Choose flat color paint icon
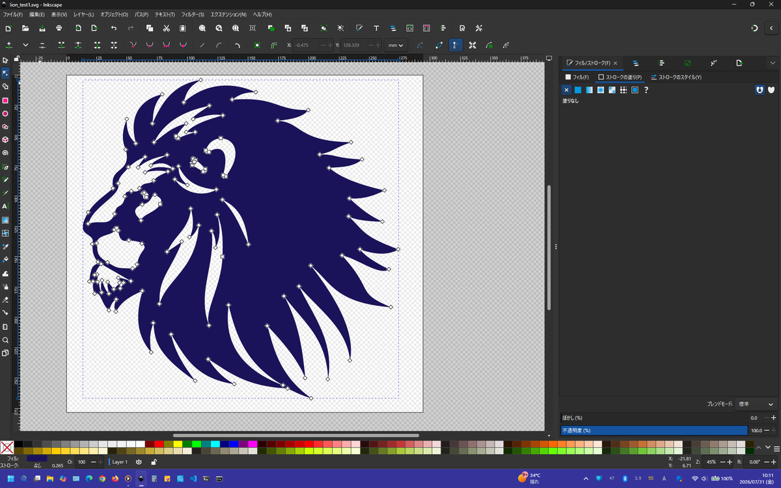Screen dimensions: 781x488 [x=578, y=90]
